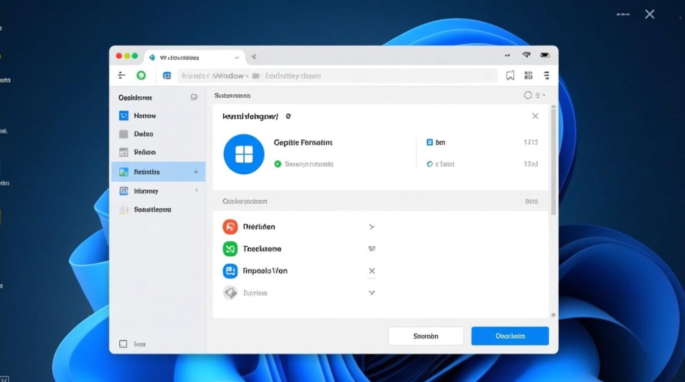The height and width of the screenshot is (382, 685).
Task: Open the grid view icon in toolbar
Action: pyautogui.click(x=528, y=75)
